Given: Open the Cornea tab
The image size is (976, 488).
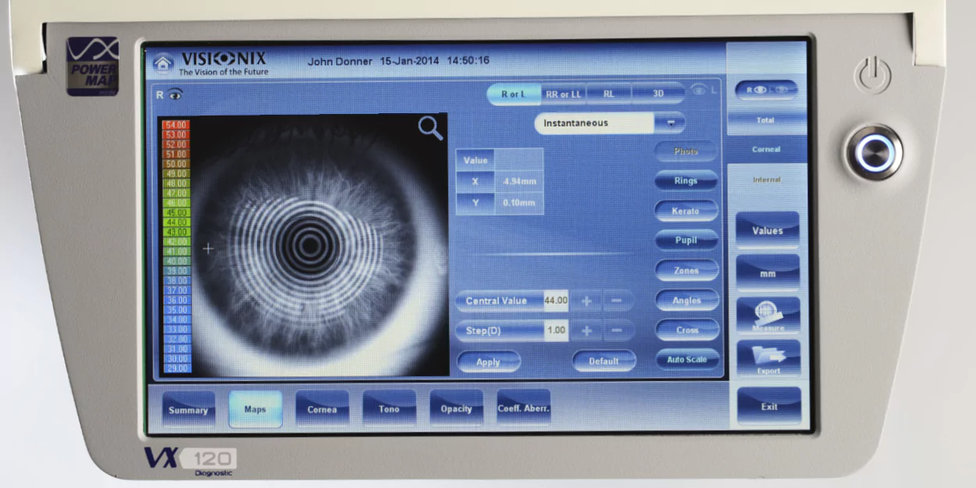Looking at the screenshot, I should [322, 409].
